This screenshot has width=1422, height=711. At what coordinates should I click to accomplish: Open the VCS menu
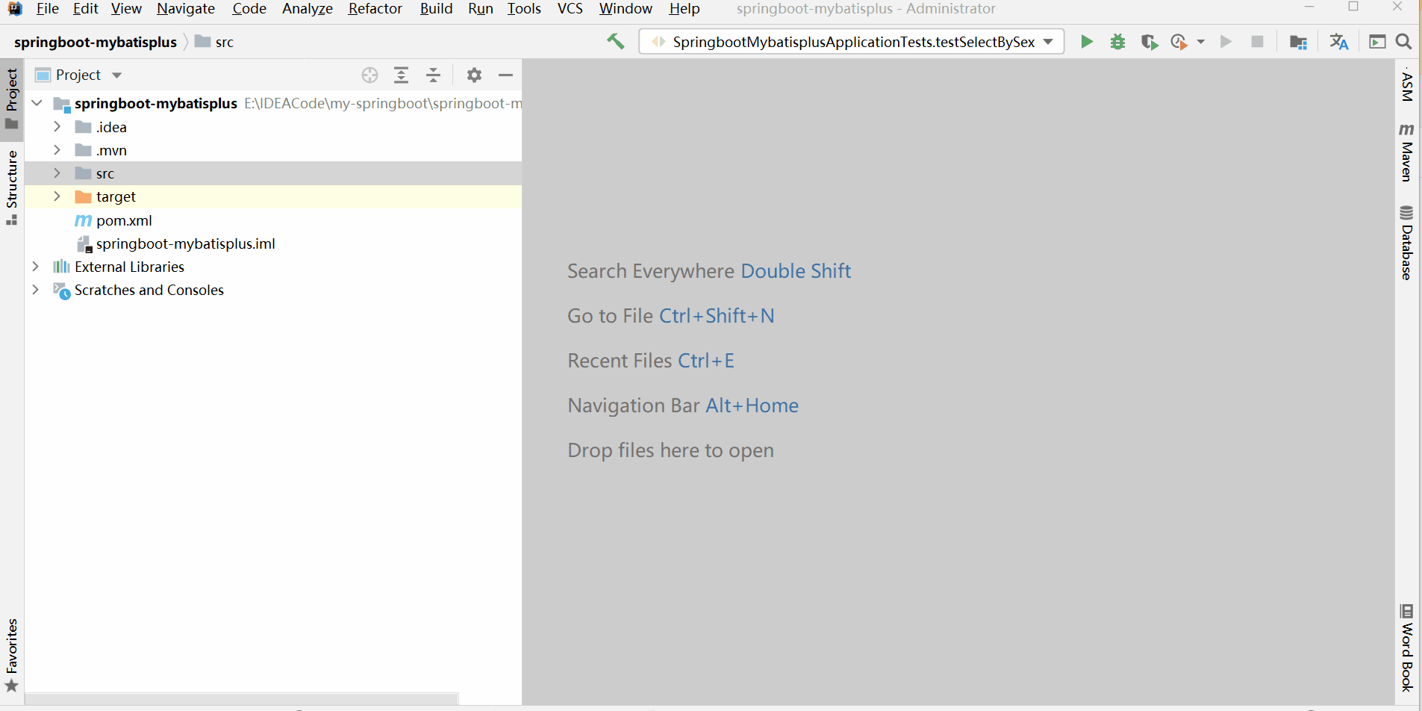(569, 9)
